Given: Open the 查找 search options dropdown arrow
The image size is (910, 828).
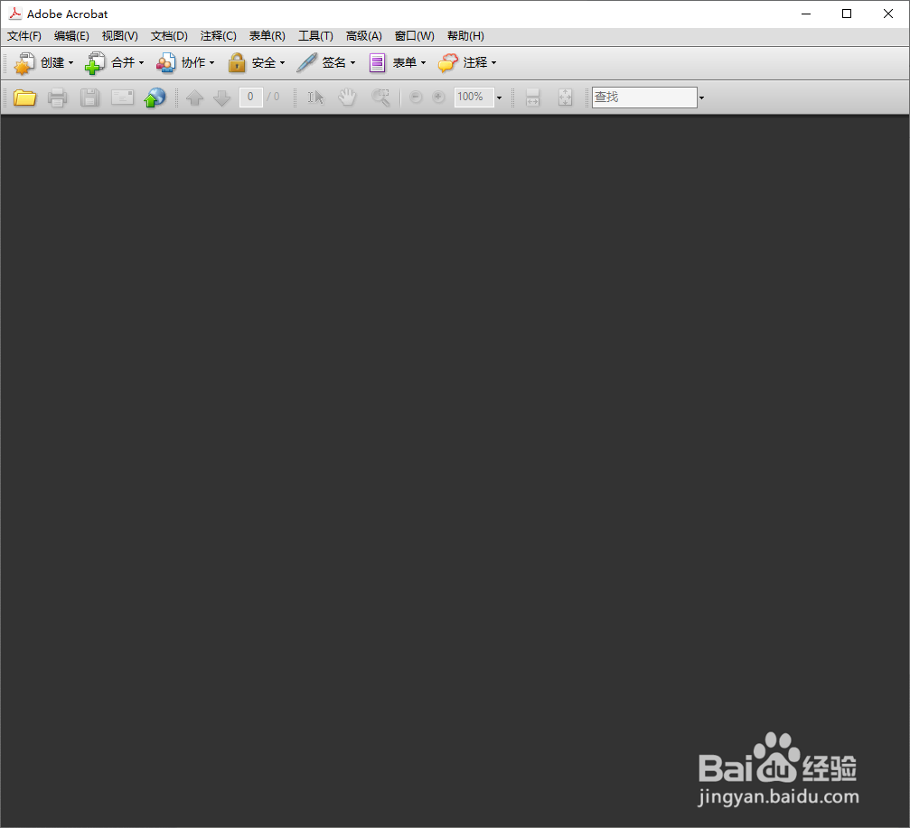Looking at the screenshot, I should 701,98.
